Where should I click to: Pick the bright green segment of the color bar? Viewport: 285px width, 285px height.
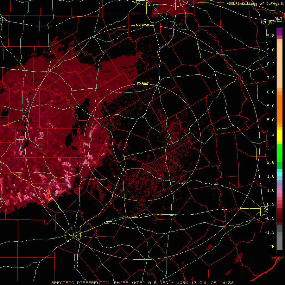(x=280, y=153)
